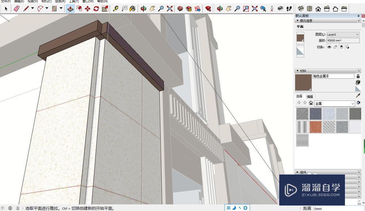
Task: Go to Previous view
Action: tap(263, 9)
